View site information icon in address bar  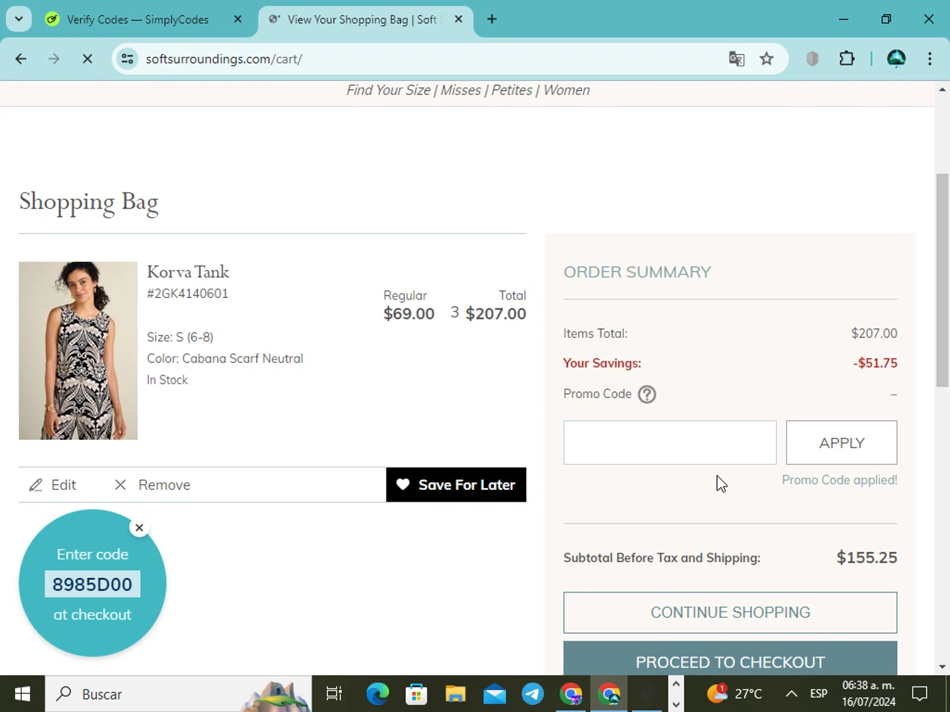pos(127,59)
